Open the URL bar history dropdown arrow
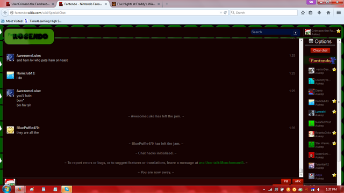344x193 pixels. 221,13
